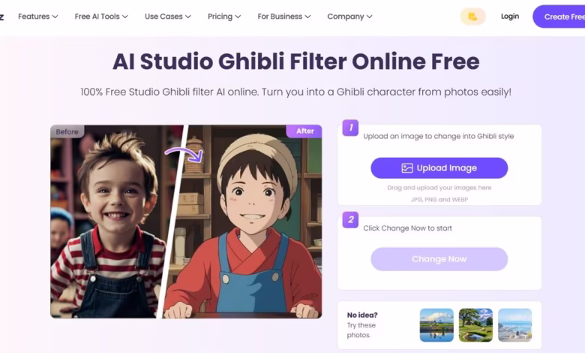The image size is (585, 353).
Task: Open the Pricing menu
Action: click(x=224, y=17)
